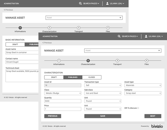Click the search magnifier icon in front window
Screen dimensions: 167x130
click(119, 36)
